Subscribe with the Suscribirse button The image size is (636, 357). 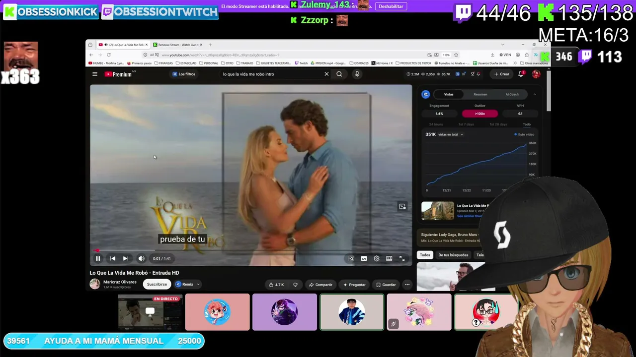click(x=157, y=284)
